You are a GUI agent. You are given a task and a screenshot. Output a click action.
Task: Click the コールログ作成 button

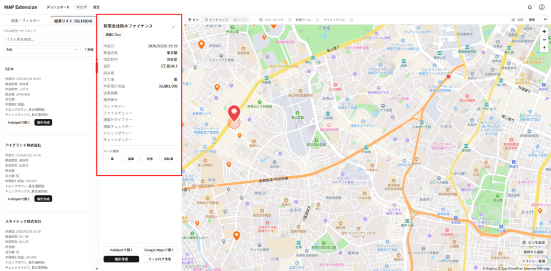(159, 259)
